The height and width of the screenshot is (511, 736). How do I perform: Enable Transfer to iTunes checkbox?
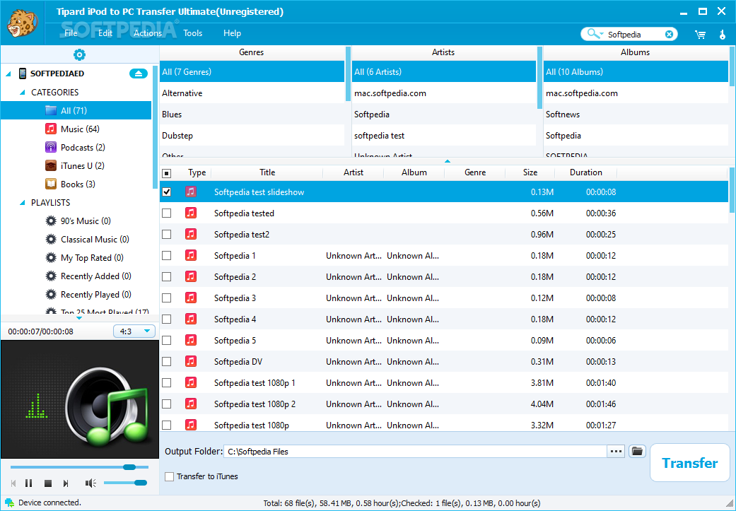point(170,476)
